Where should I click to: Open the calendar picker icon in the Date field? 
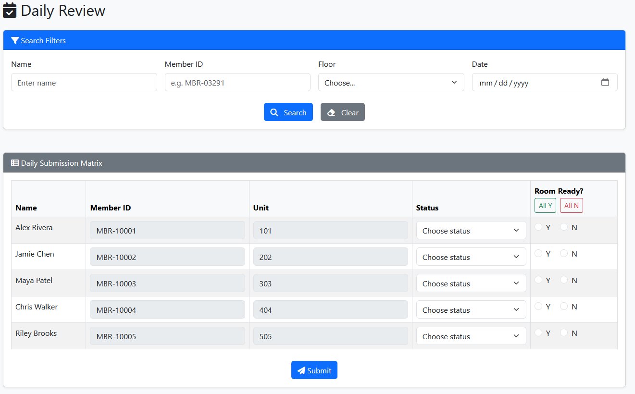click(606, 82)
